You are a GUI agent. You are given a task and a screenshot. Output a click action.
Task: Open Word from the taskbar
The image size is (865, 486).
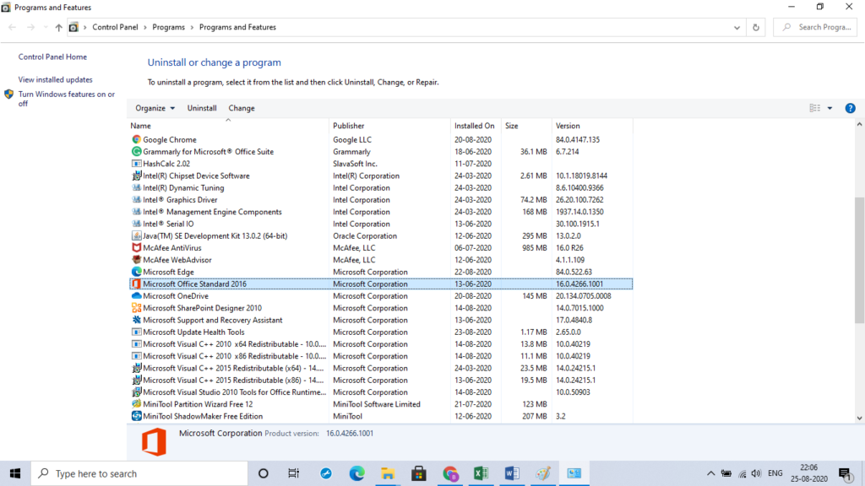click(x=512, y=473)
